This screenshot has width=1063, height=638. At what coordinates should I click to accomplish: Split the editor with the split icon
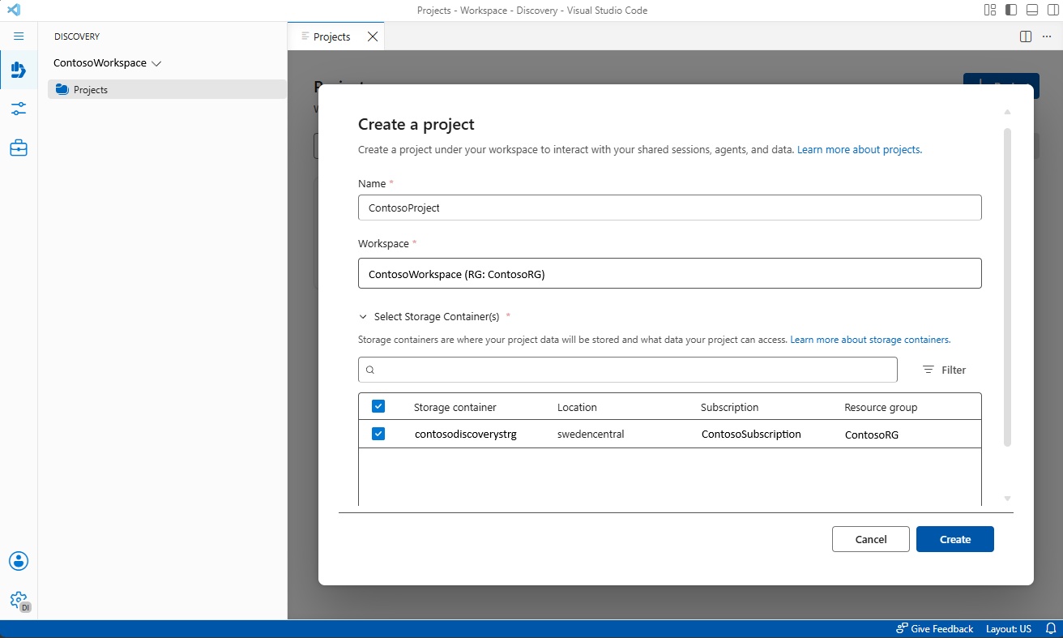[x=1026, y=36]
